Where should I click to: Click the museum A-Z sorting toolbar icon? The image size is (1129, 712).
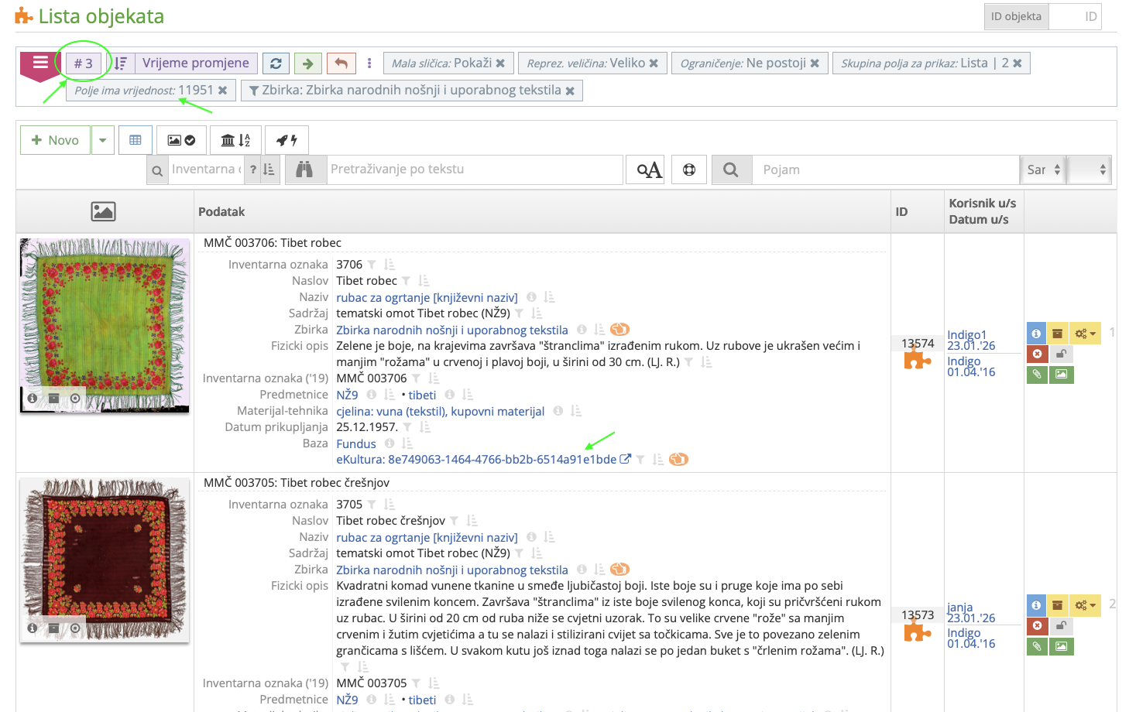235,139
